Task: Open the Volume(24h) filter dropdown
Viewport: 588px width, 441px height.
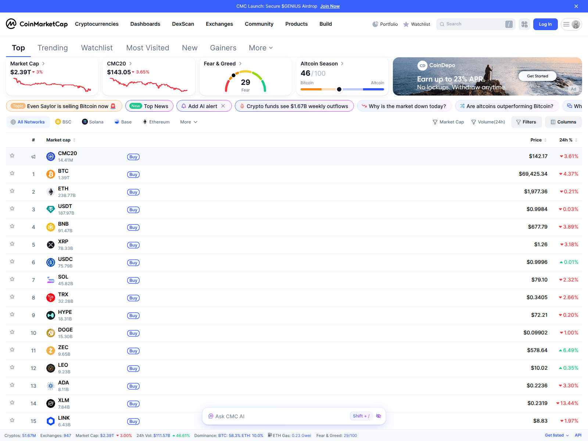Action: 488,122
